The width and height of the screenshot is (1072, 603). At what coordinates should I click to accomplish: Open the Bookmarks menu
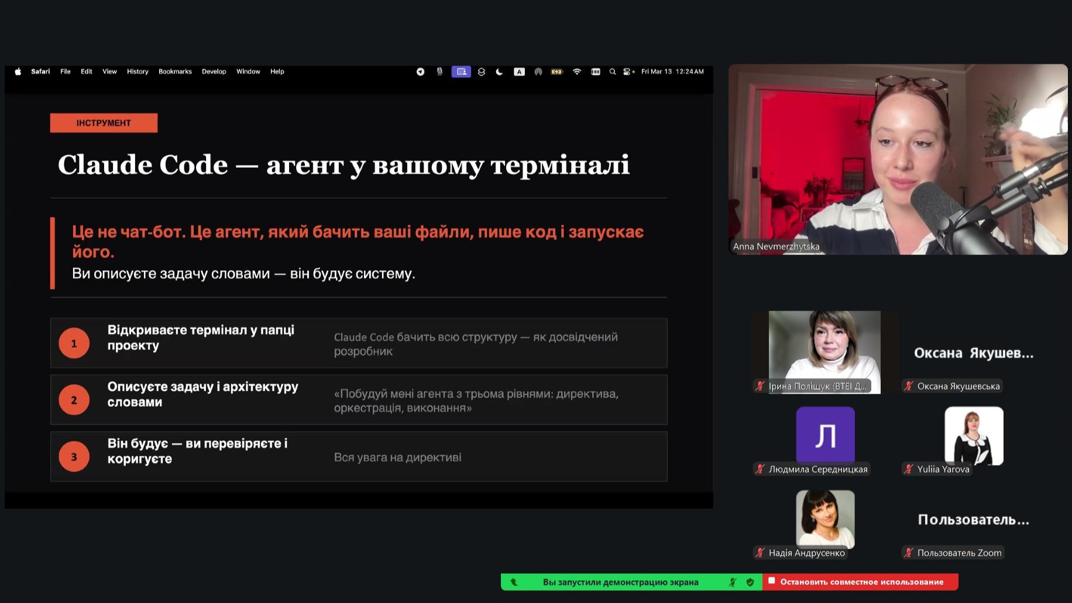(175, 72)
